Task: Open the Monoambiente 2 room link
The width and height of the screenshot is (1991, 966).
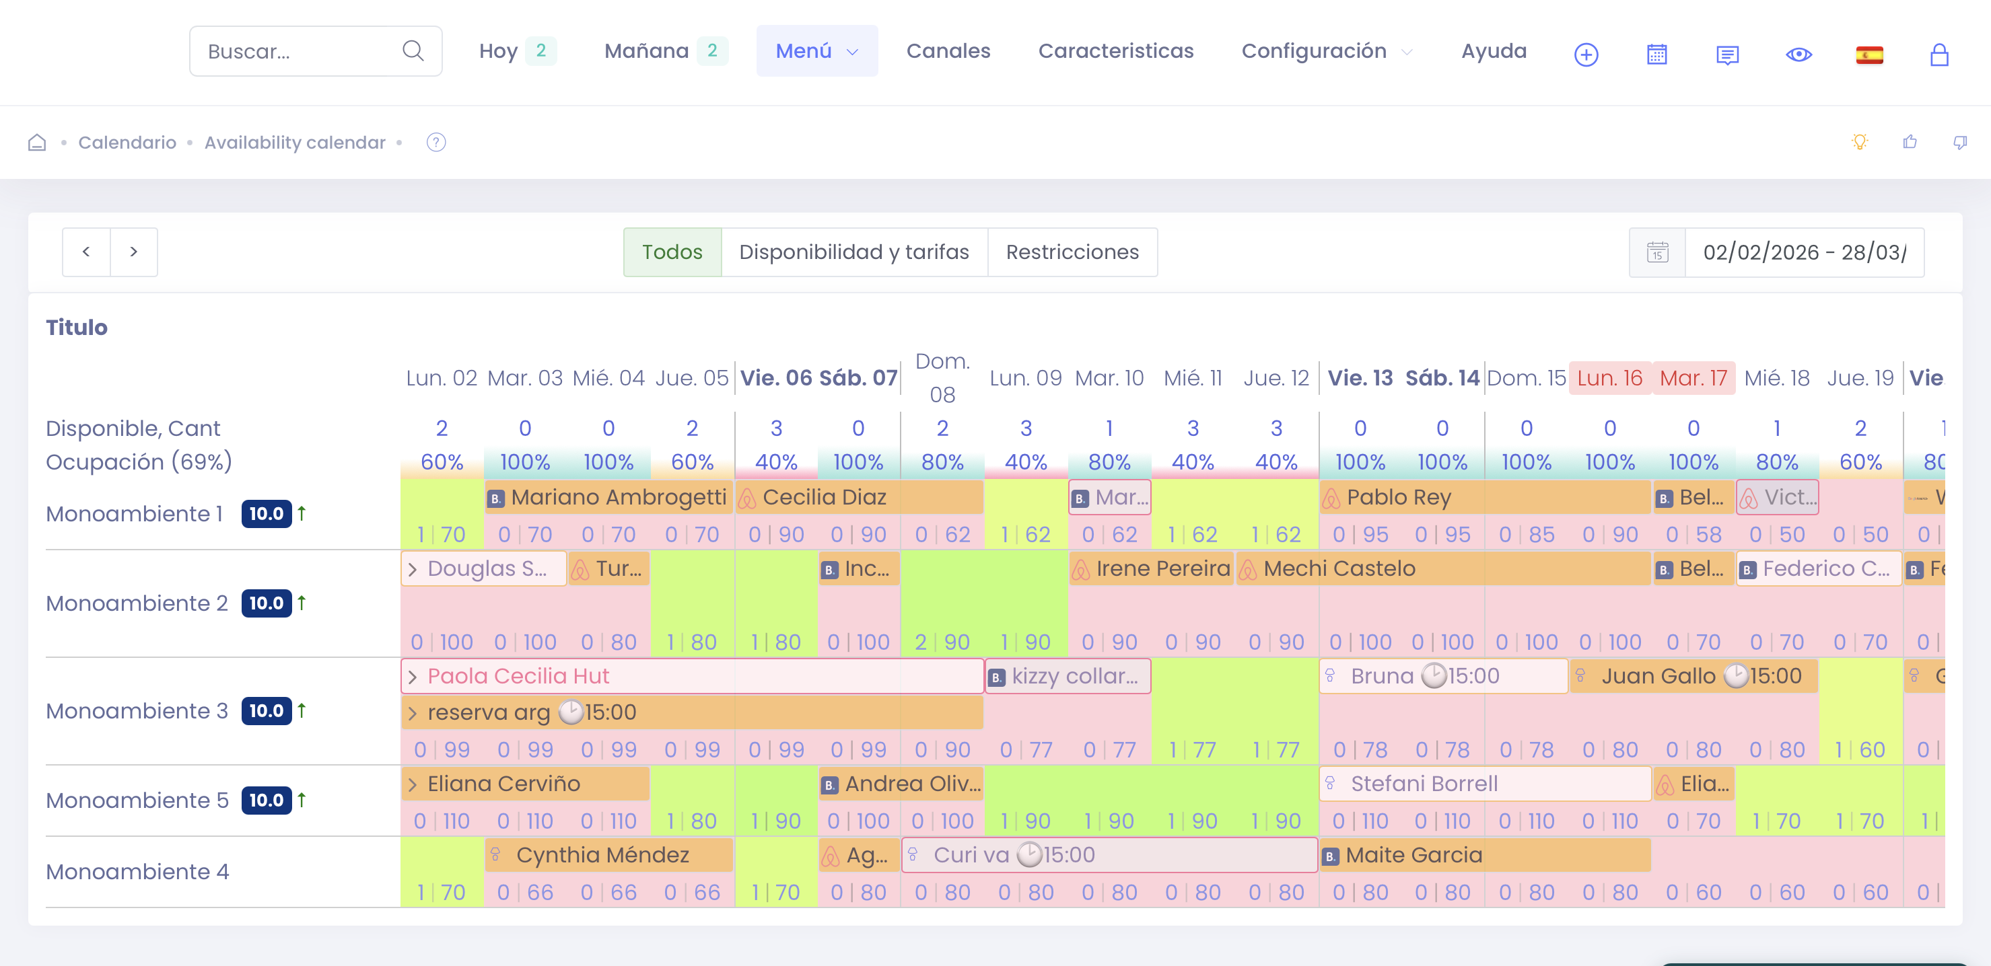Action: [136, 603]
